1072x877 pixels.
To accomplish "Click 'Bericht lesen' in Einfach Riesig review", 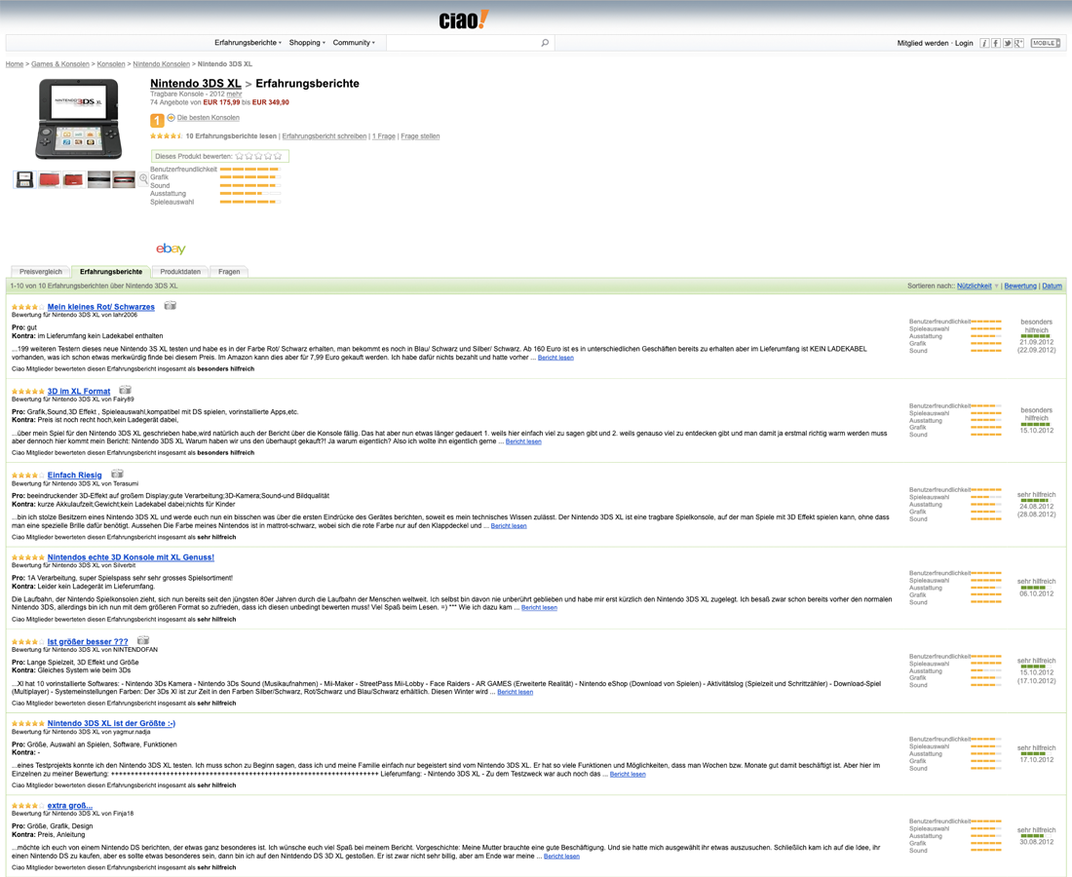I will 509,525.
